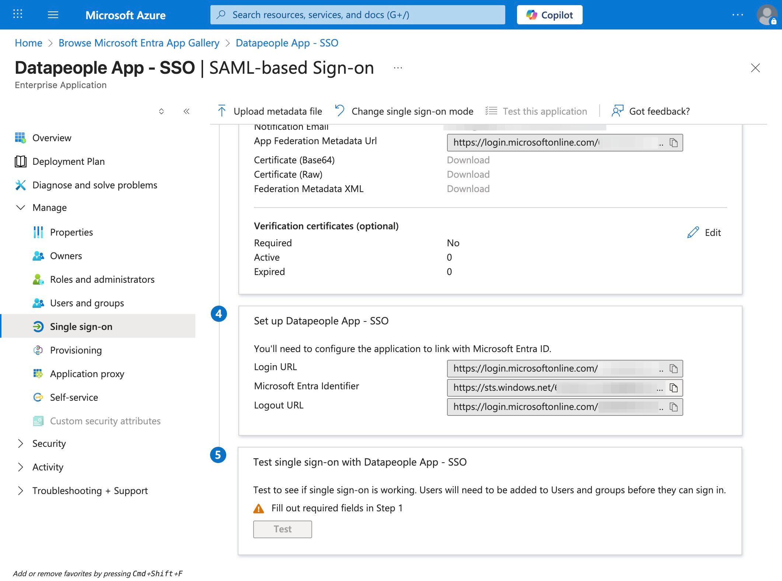Click Upload metadata file

(x=270, y=111)
